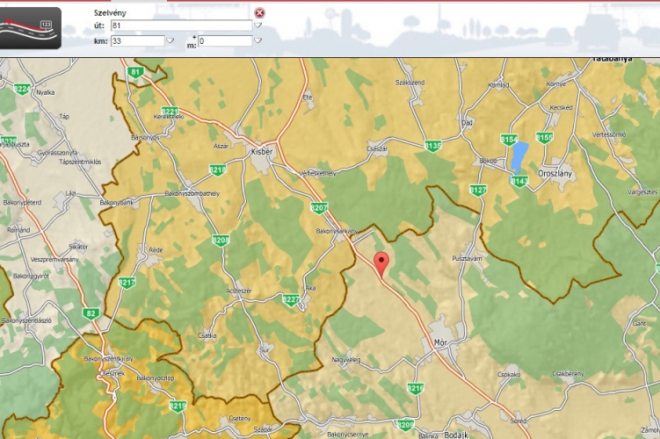Open the út road number dropdown
The image size is (660, 439).
point(258,26)
